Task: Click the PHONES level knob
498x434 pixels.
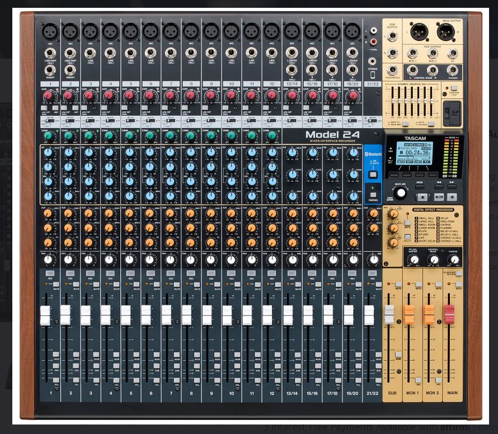Action: coord(454,260)
